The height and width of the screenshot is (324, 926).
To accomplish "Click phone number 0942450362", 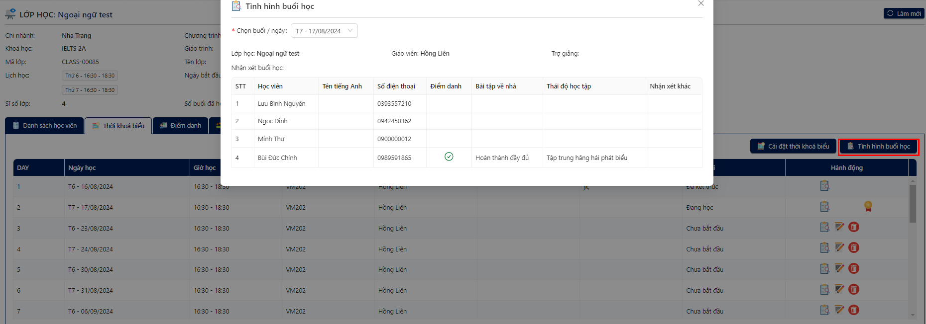I will click(x=394, y=121).
